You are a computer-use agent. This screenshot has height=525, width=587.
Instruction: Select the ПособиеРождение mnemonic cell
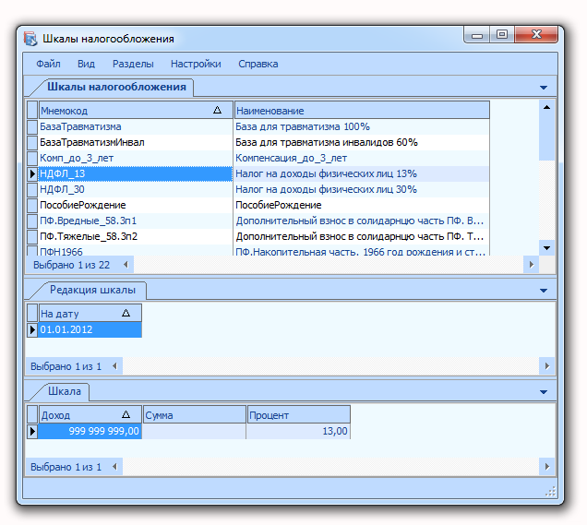(x=136, y=206)
